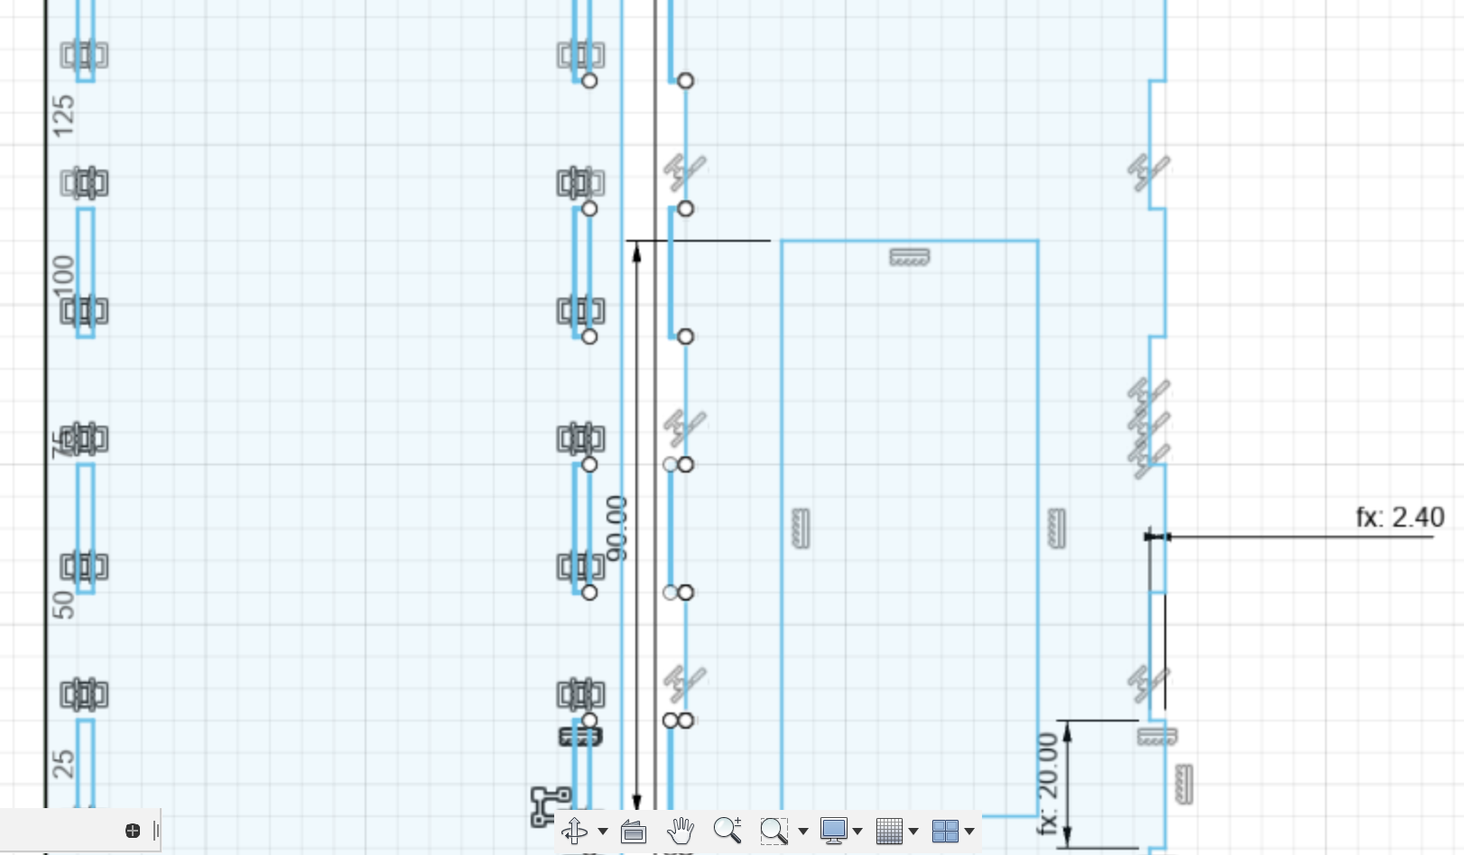The image size is (1464, 855).
Task: Select horizontal constraint glyph on rectangle top edge
Action: [x=910, y=257]
